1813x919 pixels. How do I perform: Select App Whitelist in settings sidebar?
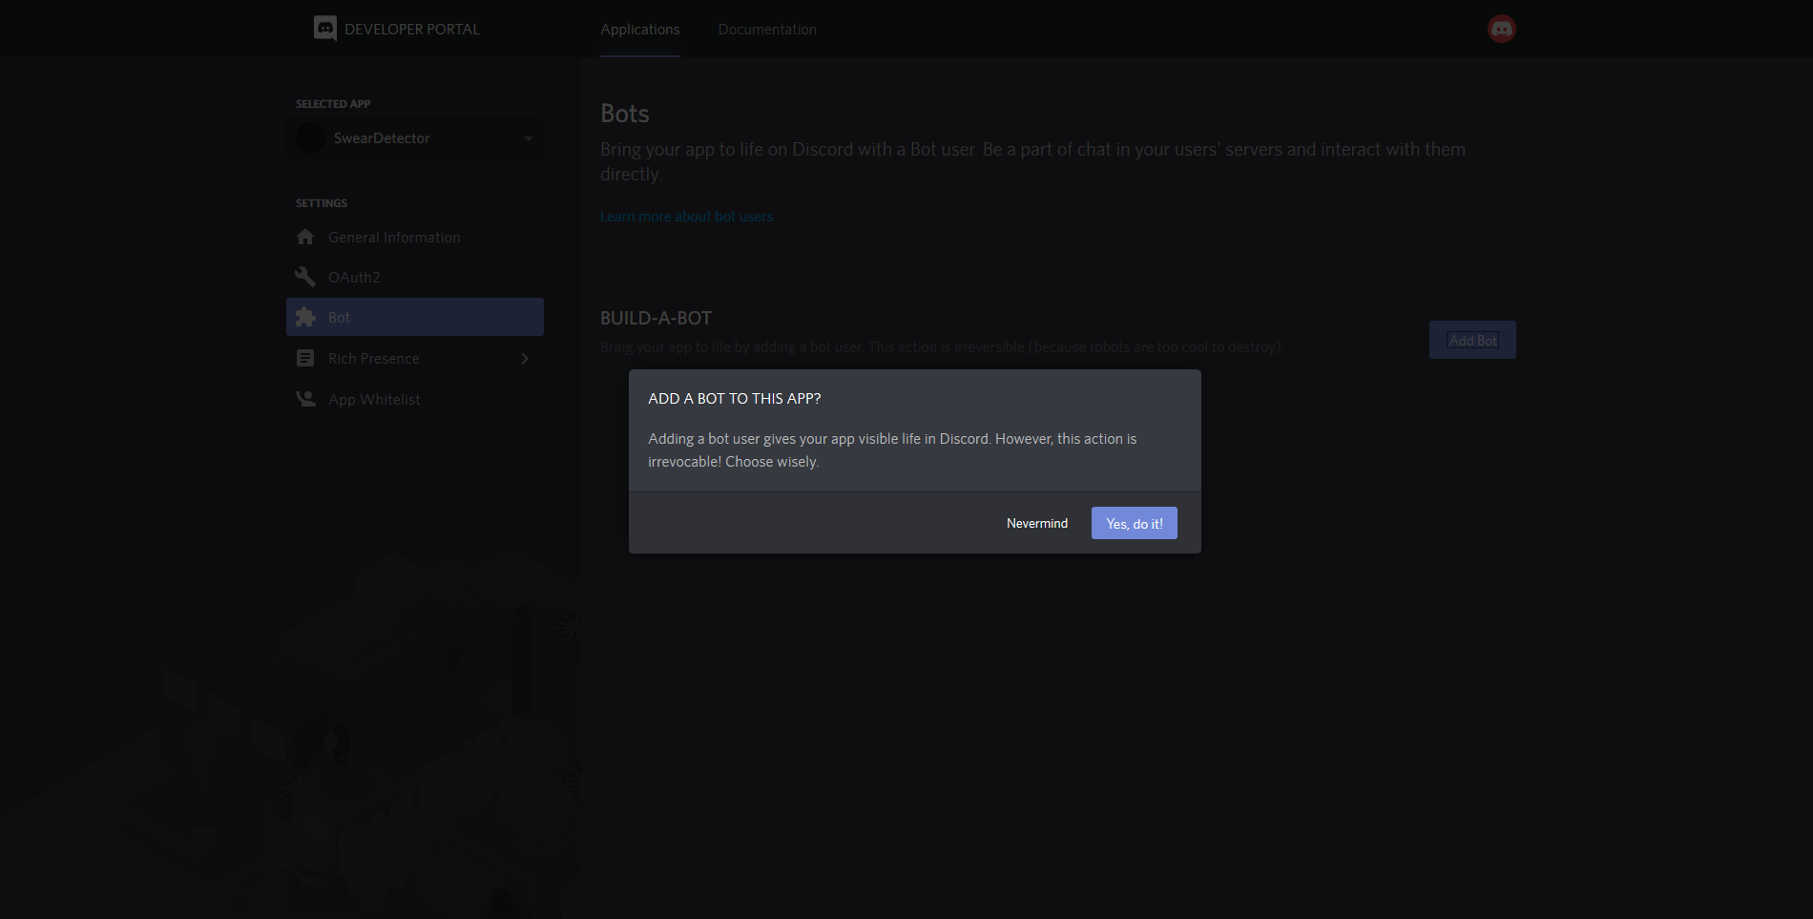coord(415,399)
